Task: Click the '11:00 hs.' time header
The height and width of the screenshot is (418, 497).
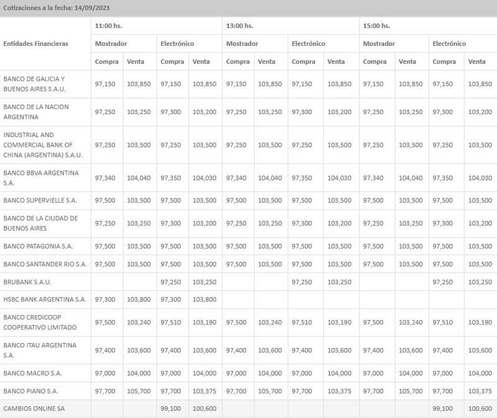Action: (x=109, y=26)
